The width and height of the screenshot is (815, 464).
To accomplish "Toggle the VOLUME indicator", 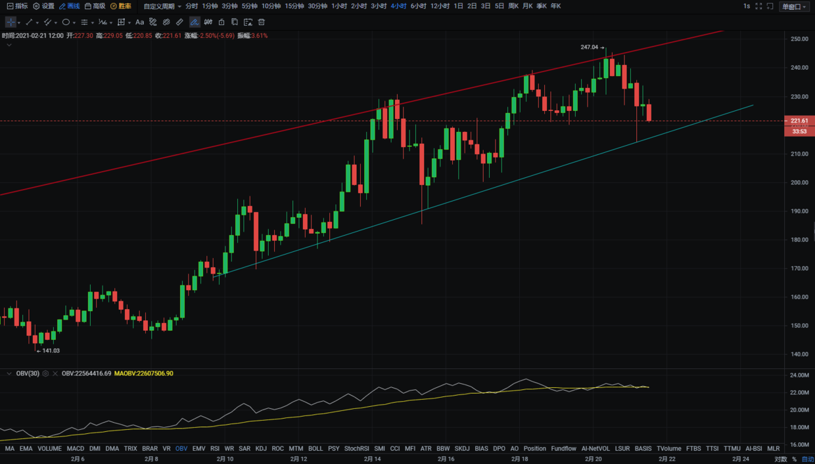I will [x=49, y=449].
